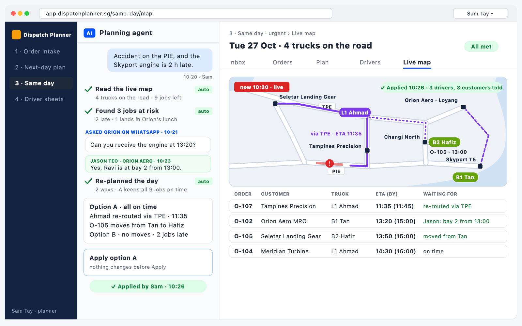The width and height of the screenshot is (522, 326).
Task: Click the Applied 10:26 drivers and customers banner
Action: tap(441, 87)
